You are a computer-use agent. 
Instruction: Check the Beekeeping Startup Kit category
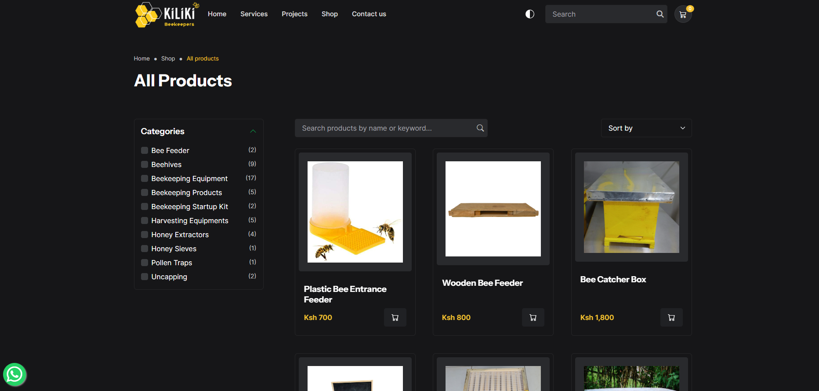pyautogui.click(x=145, y=206)
